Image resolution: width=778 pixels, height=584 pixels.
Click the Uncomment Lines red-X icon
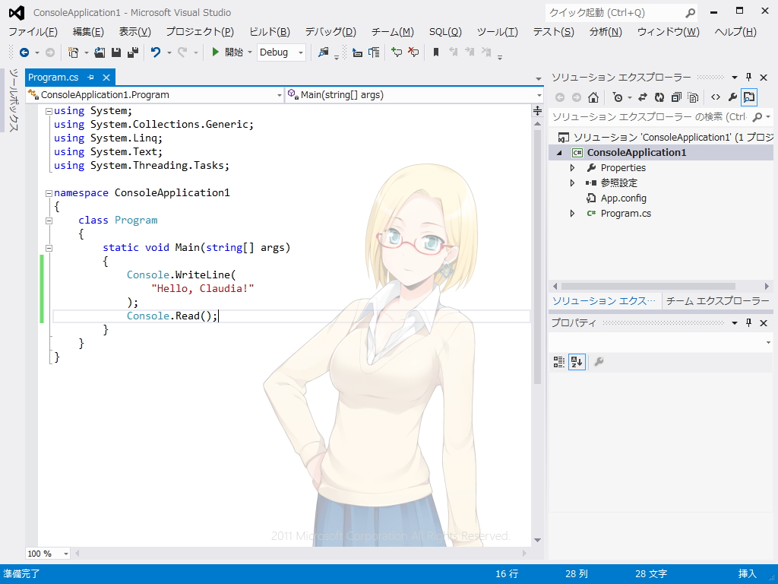pyautogui.click(x=413, y=52)
